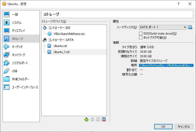The width and height of the screenshot is (196, 132).
Task: Close the Ubuntu settings dialog
Action: (190, 4)
